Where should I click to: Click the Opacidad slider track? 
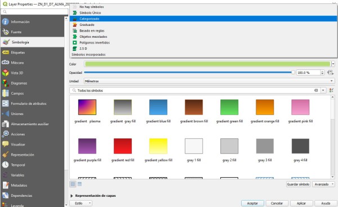(x=189, y=73)
